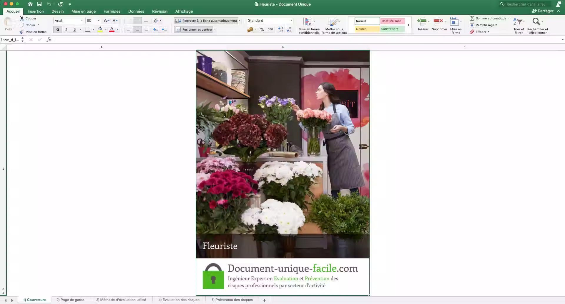565x304 pixels.
Task: Toggle italic formatting
Action: click(66, 29)
